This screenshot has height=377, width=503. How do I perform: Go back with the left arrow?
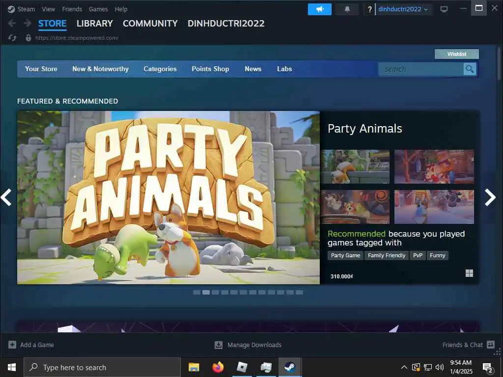(x=12, y=23)
